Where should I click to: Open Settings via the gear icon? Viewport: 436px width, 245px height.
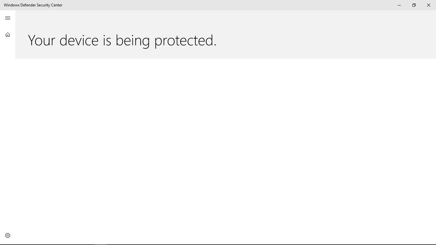pos(8,235)
